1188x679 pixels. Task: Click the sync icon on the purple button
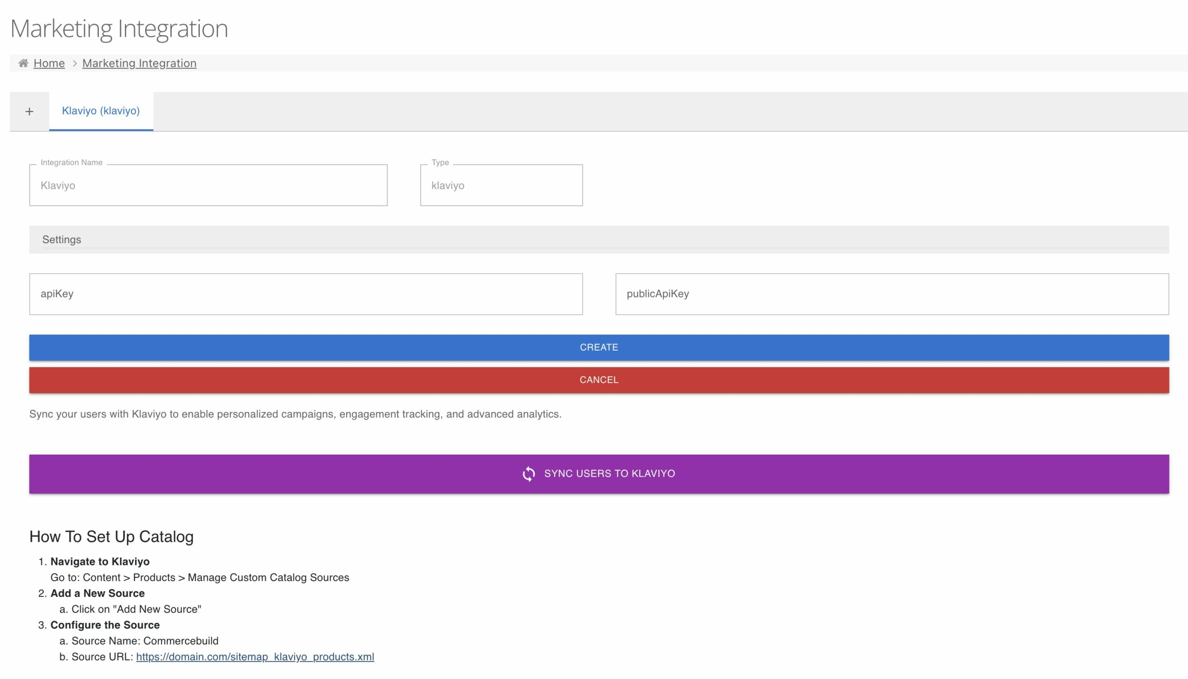click(529, 474)
